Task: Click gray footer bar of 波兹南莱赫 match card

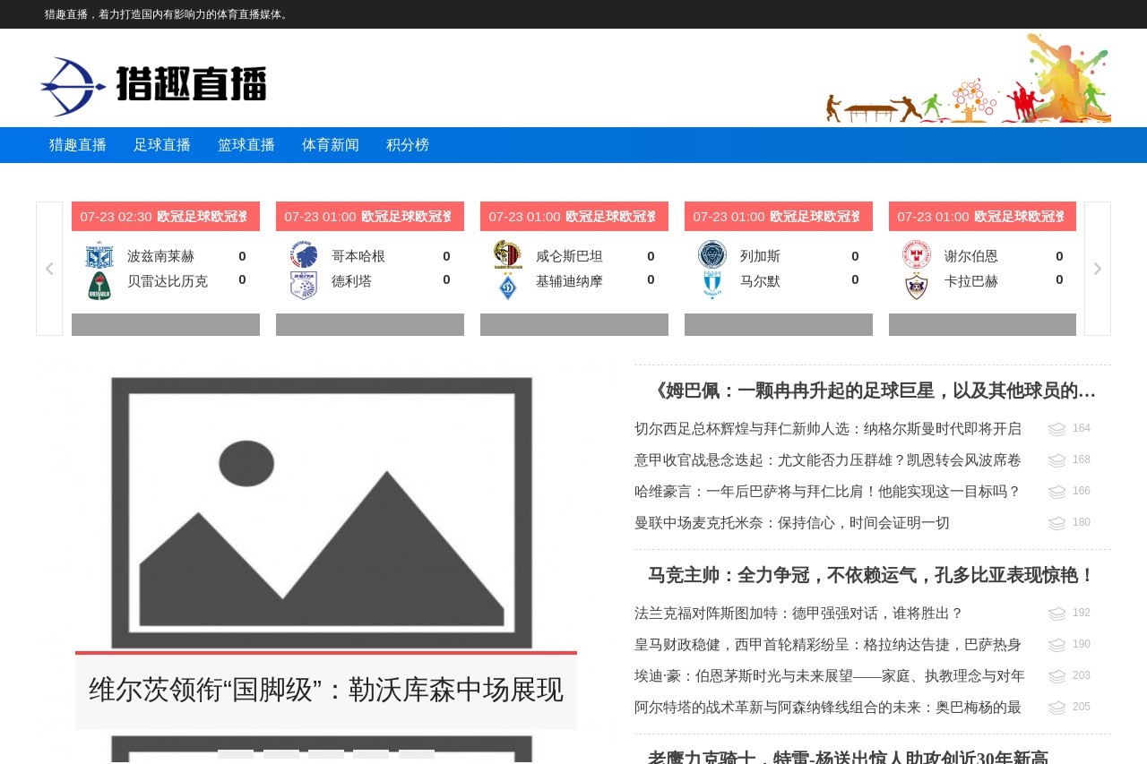Action: 166,324
